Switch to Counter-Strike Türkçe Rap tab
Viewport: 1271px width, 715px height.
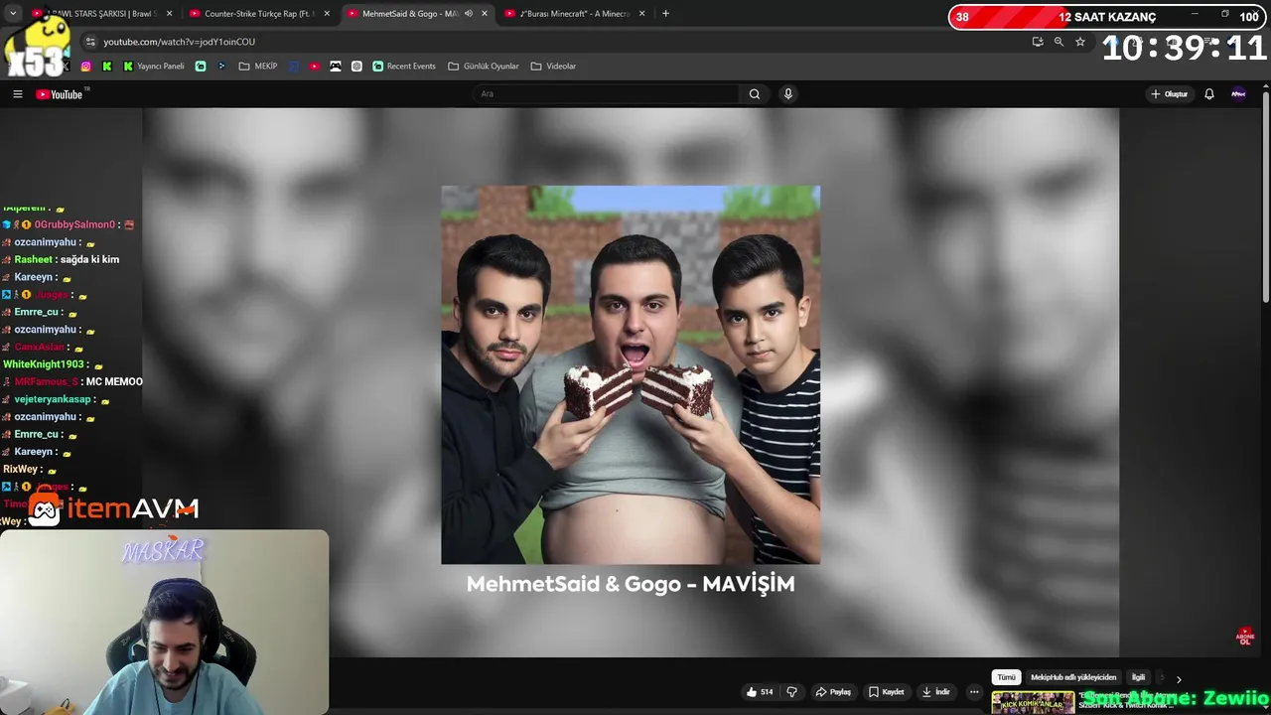tap(258, 14)
